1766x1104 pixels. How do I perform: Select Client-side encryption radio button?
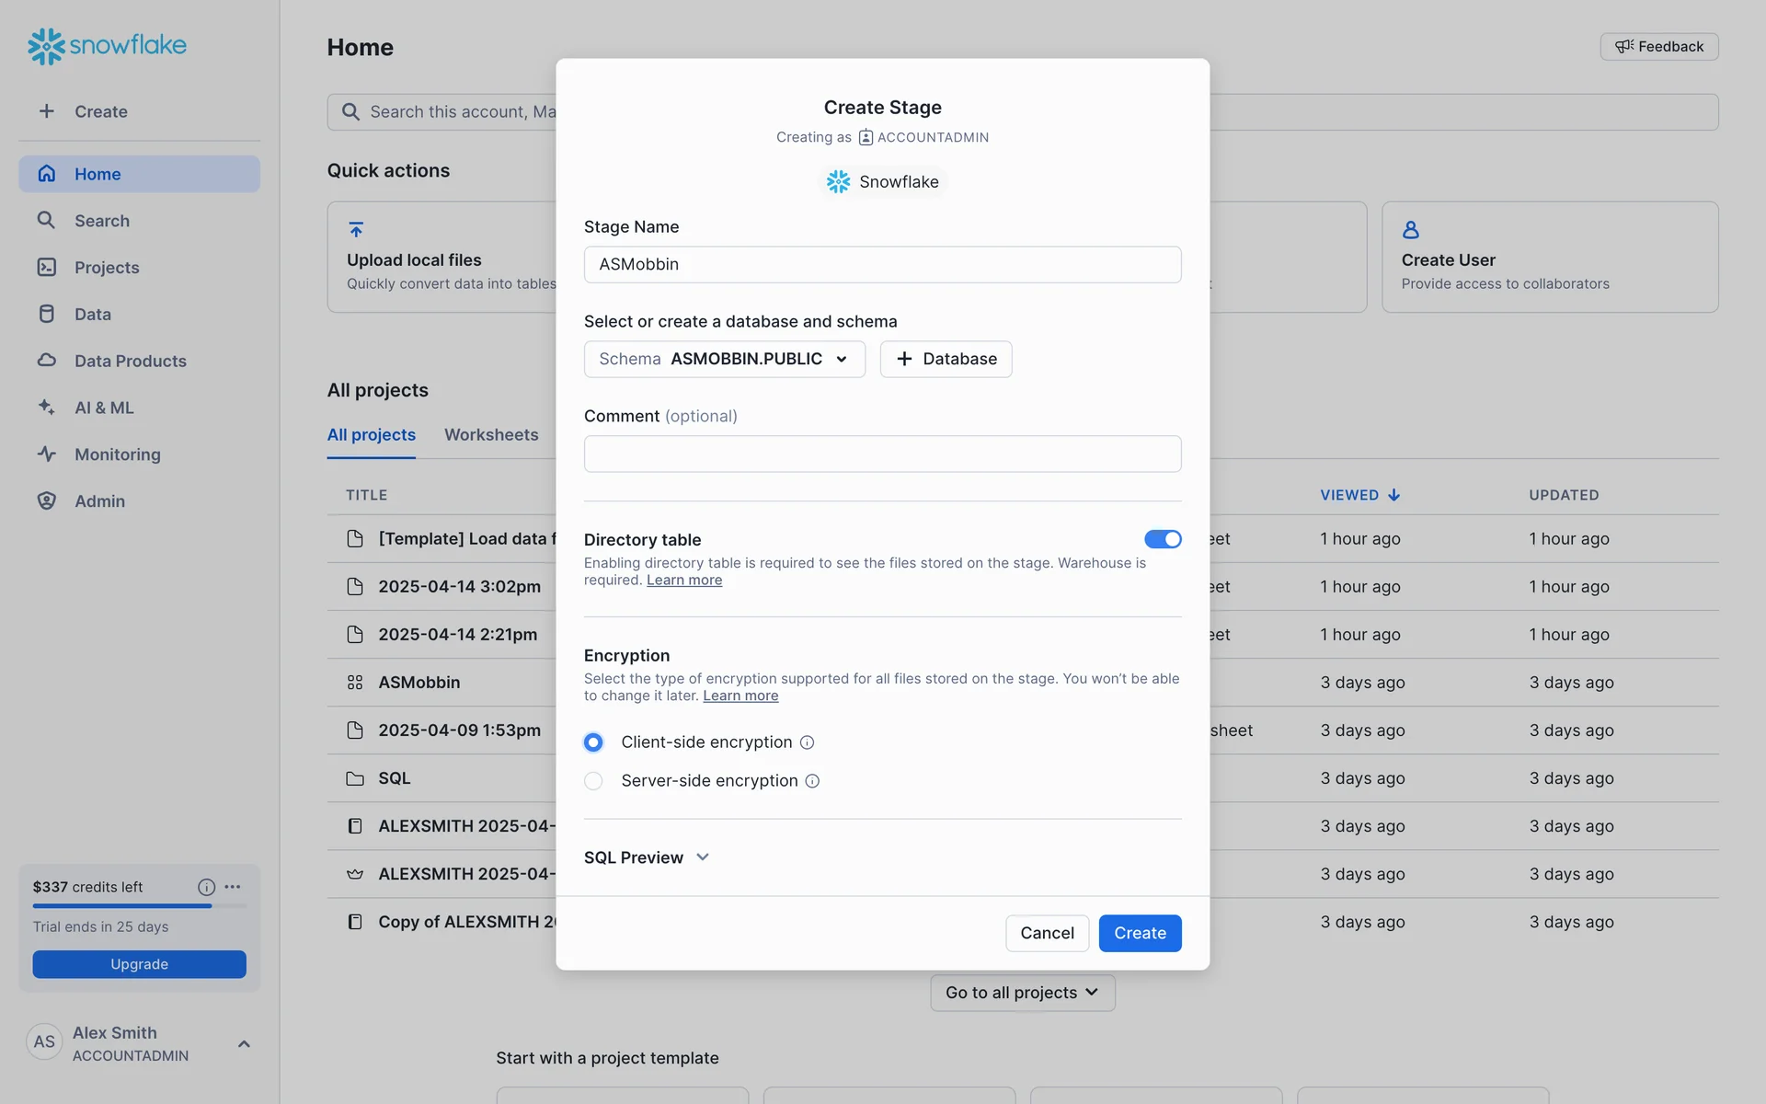coord(593,742)
